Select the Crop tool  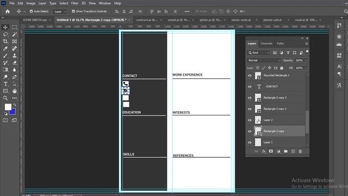coord(5,41)
